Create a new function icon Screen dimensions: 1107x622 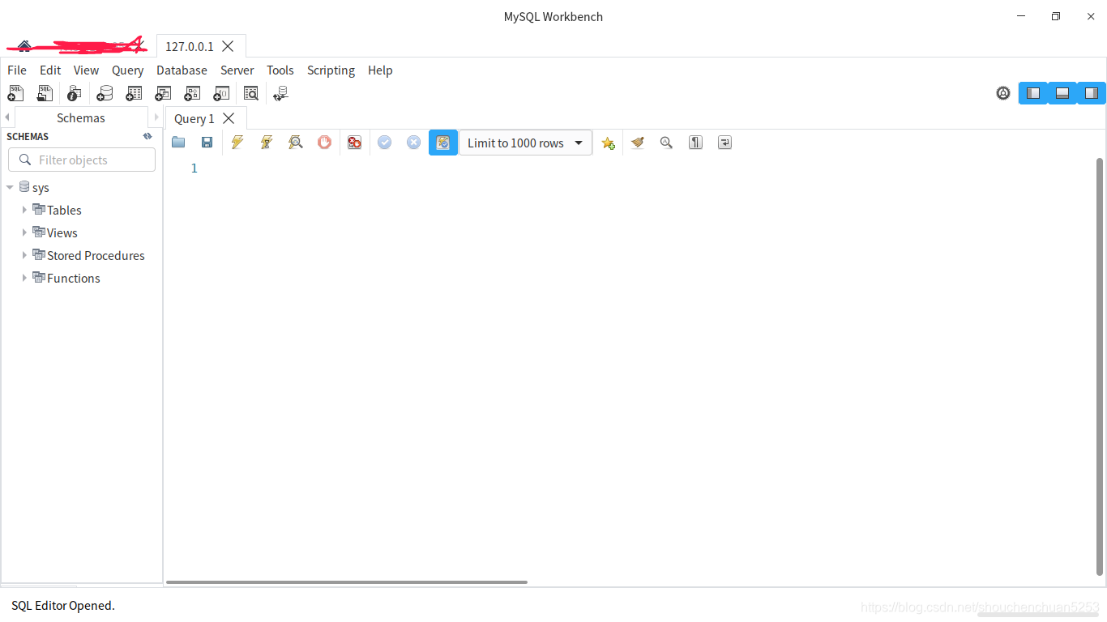click(221, 94)
